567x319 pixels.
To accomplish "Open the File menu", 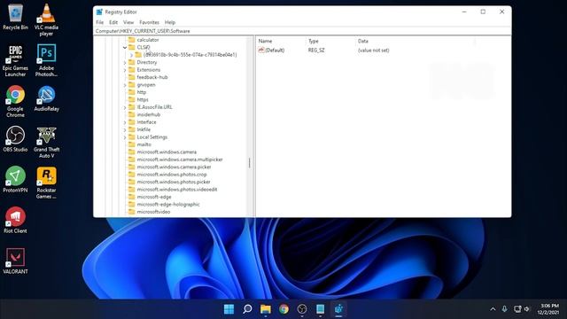I will click(x=100, y=22).
